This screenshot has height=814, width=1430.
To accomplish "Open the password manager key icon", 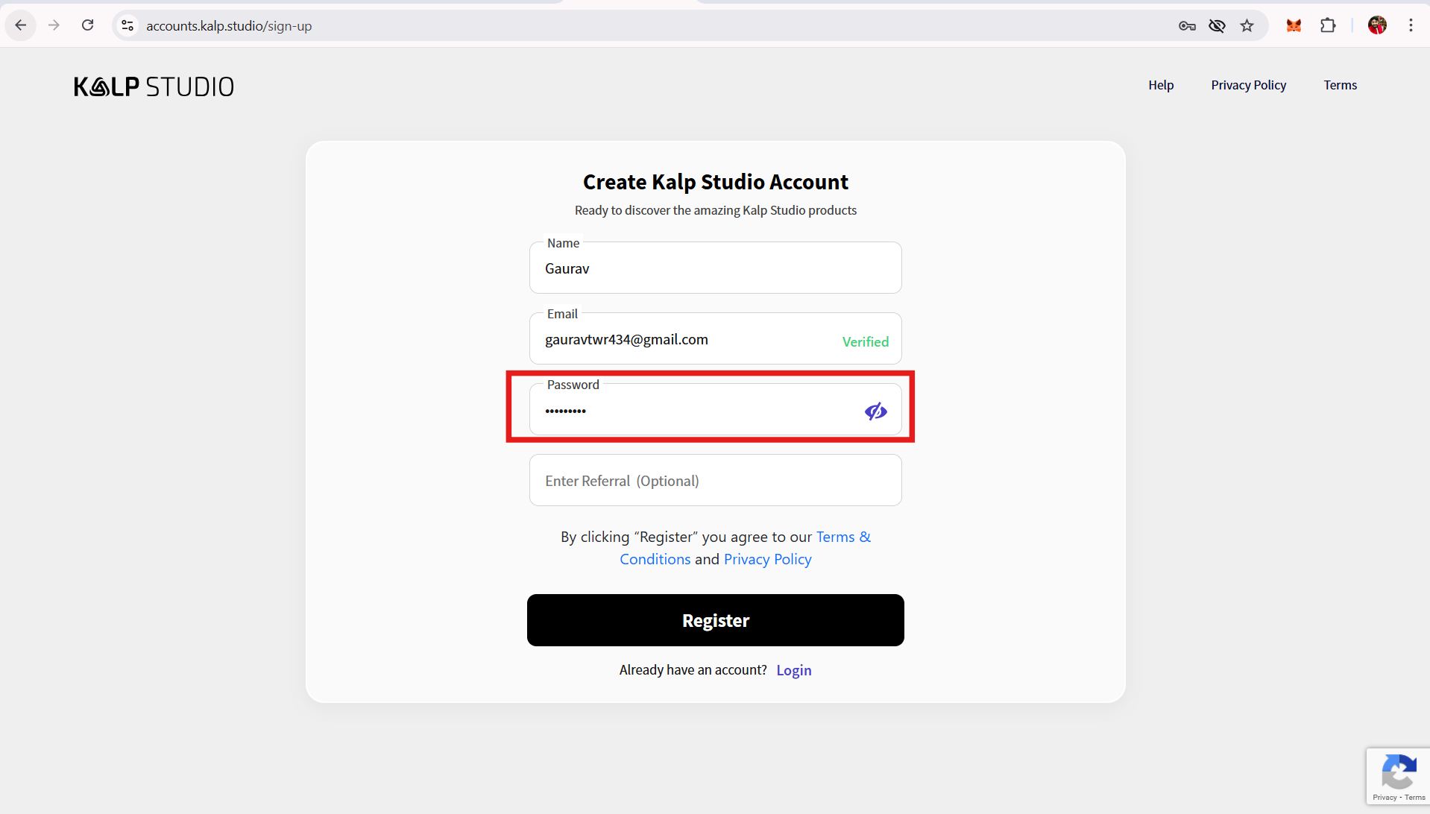I will click(1187, 26).
